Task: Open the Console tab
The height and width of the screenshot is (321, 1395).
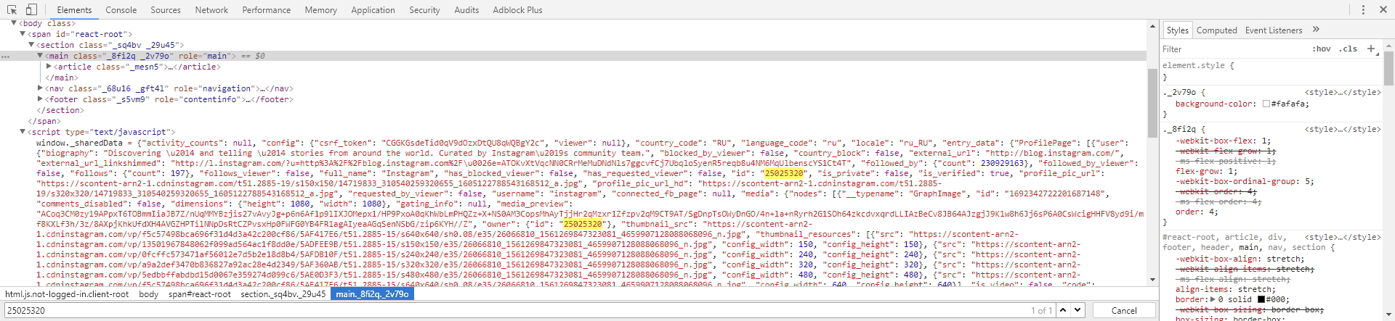Action: point(121,10)
